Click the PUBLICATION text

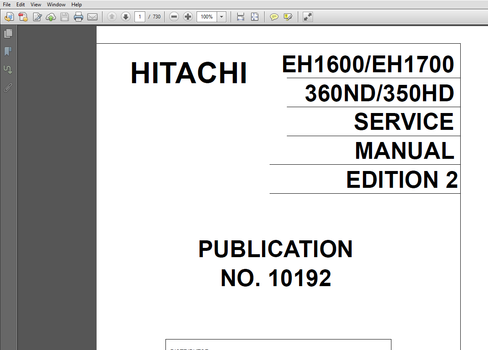pos(275,249)
